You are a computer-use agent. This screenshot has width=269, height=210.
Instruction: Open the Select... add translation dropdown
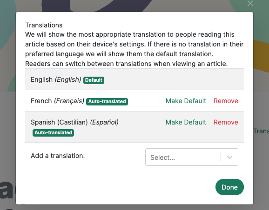click(x=192, y=157)
